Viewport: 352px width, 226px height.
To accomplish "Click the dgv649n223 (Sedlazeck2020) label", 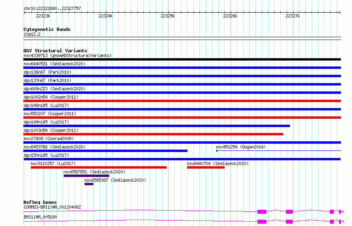I will pos(55,89).
